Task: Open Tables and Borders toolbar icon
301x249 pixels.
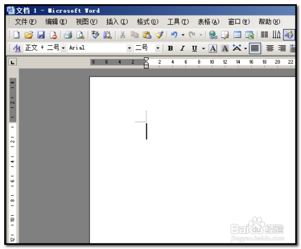Action: 225,35
